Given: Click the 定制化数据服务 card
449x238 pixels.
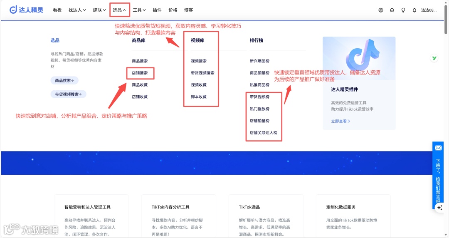Looking at the screenshot, I should click(x=353, y=216).
